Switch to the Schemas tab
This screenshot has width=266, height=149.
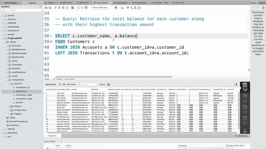point(32,3)
